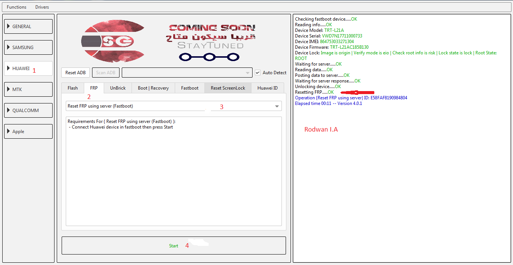This screenshot has height=265, width=513.
Task: Expand the SAMSUNG section
Action: pos(29,47)
